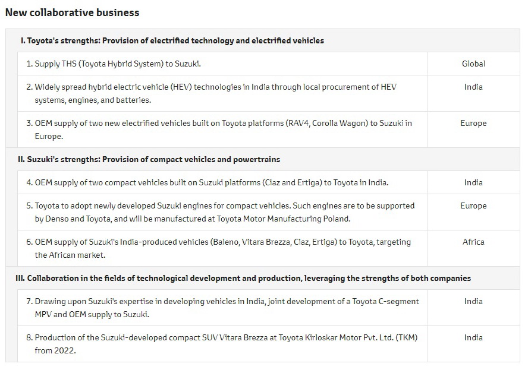Select item 4 about Ciaz and Ertiga supply
Screen dimensions: 528x373
click(211, 182)
